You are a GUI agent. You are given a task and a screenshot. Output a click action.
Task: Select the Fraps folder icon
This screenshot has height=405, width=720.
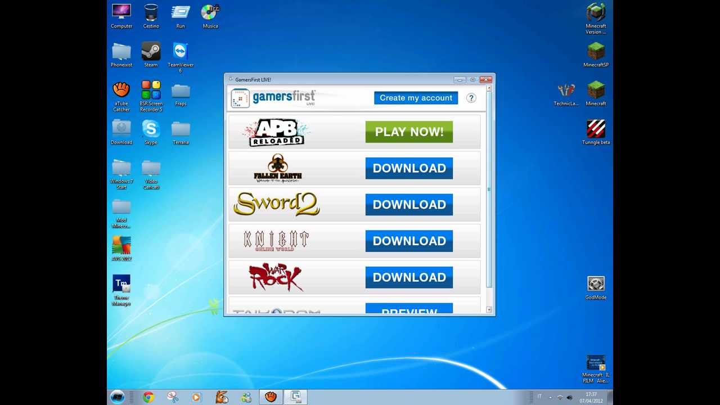[x=181, y=94]
